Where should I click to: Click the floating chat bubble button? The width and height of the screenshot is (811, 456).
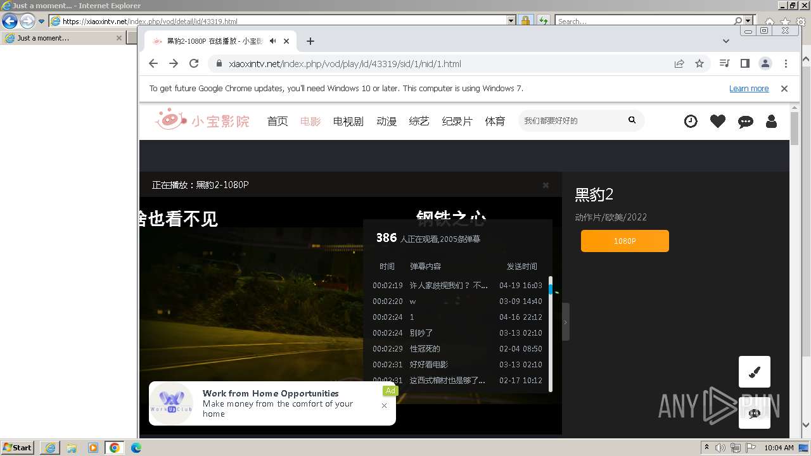coord(755,413)
